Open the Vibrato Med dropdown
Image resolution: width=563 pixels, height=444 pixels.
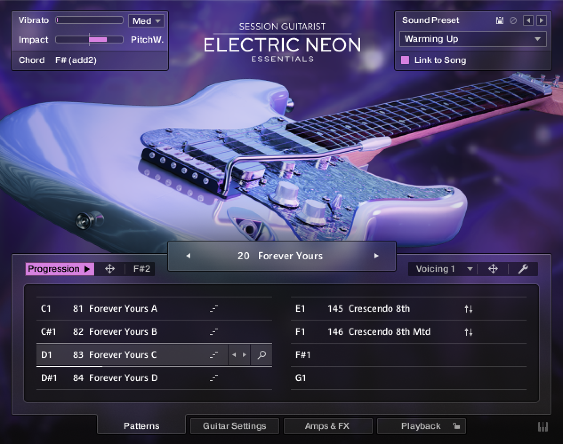(x=146, y=21)
